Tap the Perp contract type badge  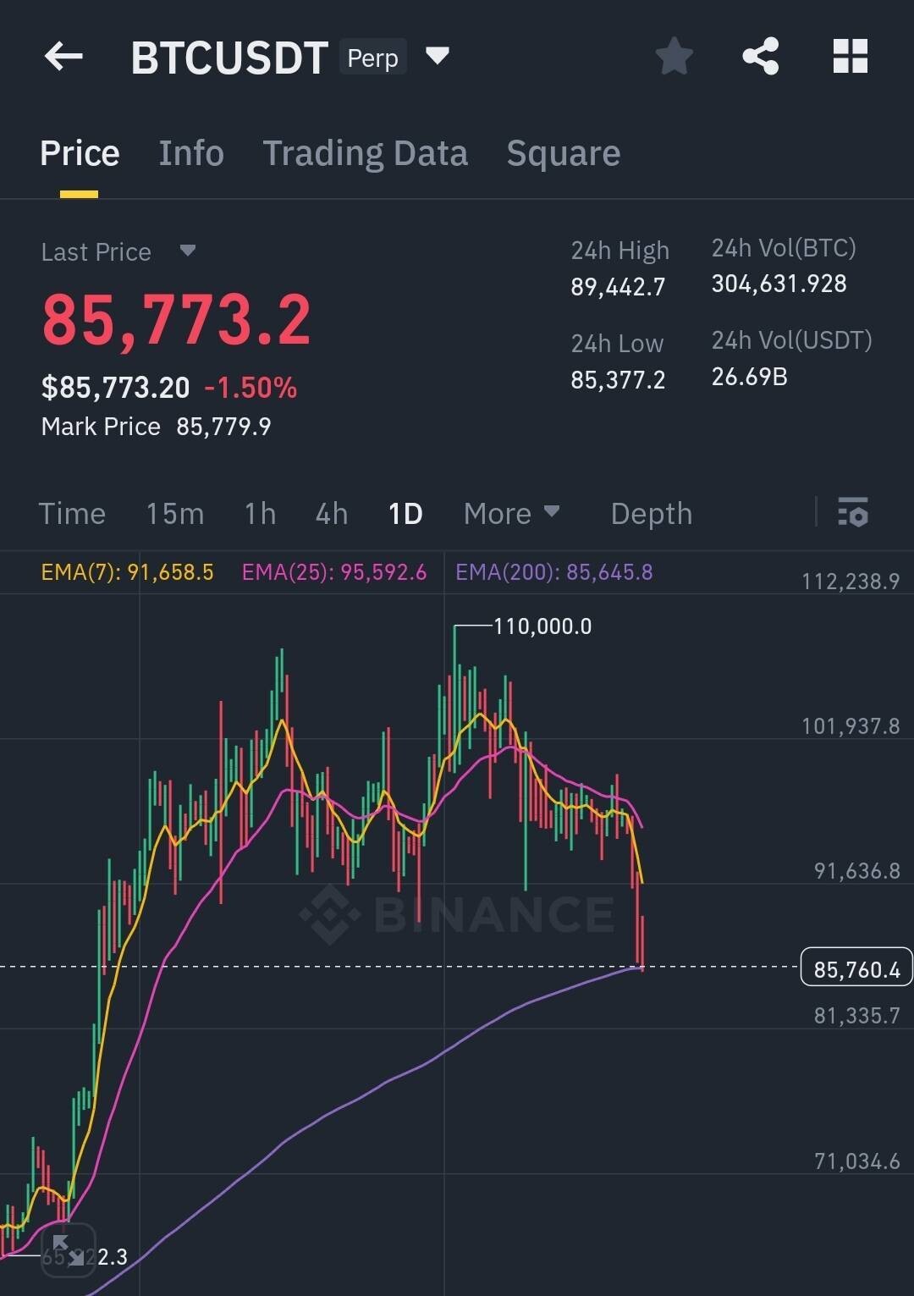tap(372, 58)
